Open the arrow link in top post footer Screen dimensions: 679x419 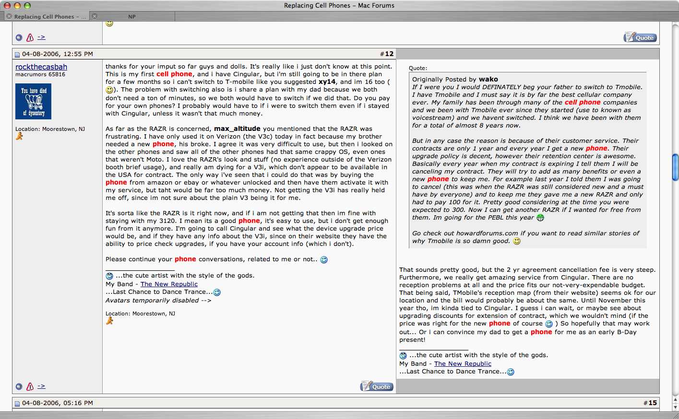pyautogui.click(x=41, y=37)
